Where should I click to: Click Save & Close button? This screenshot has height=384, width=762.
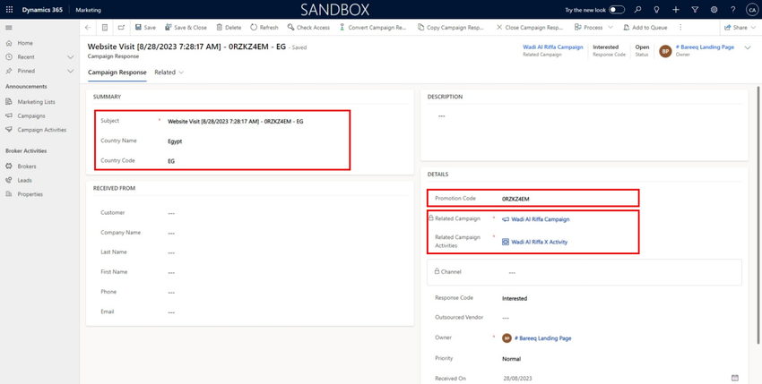pos(186,28)
